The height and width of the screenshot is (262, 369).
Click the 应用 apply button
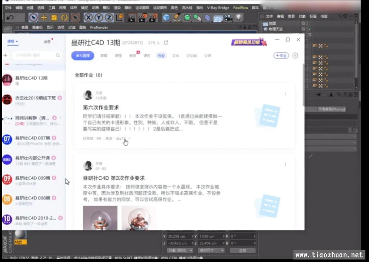(243, 251)
